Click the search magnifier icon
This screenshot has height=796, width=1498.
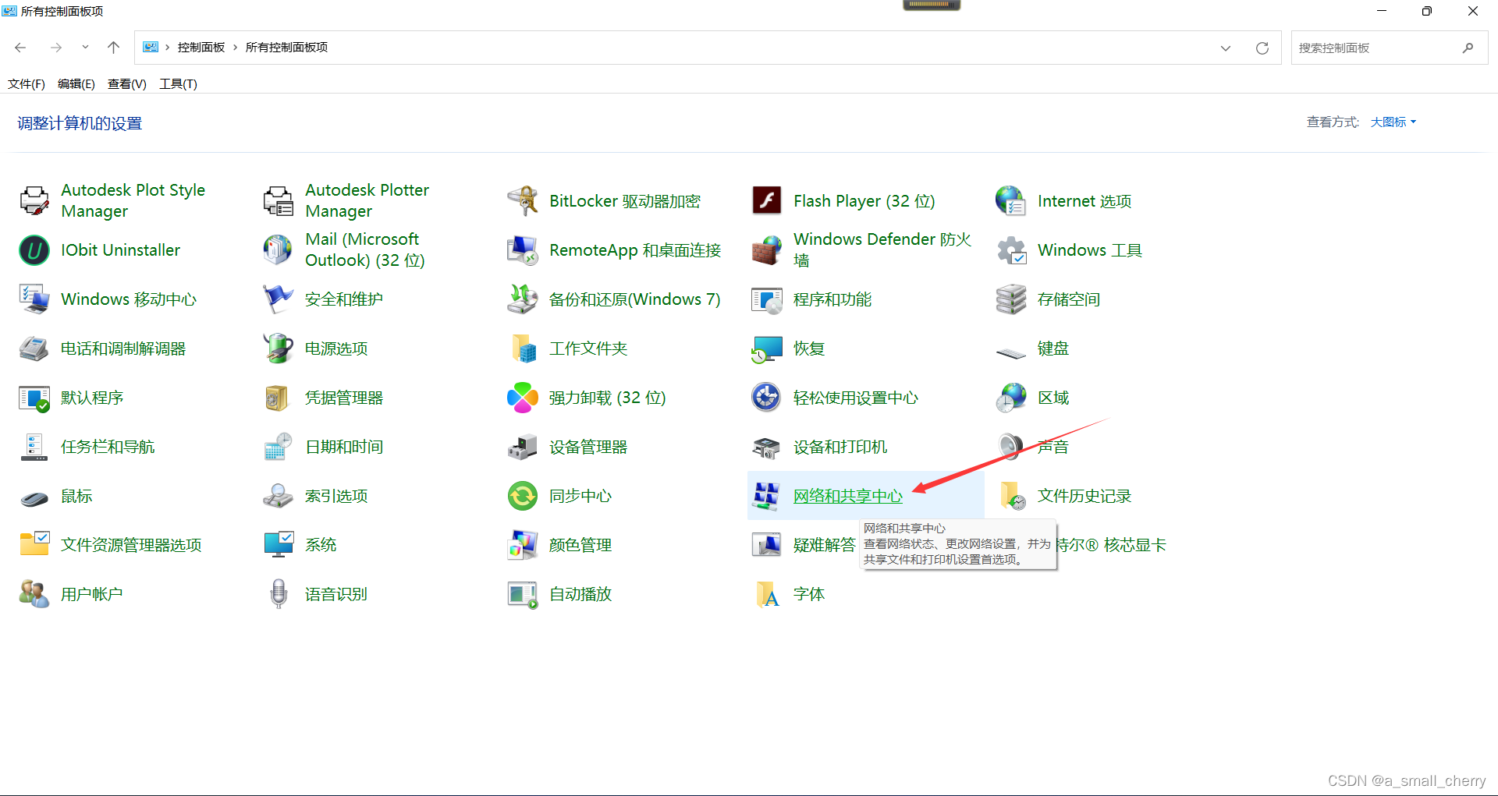click(x=1468, y=48)
